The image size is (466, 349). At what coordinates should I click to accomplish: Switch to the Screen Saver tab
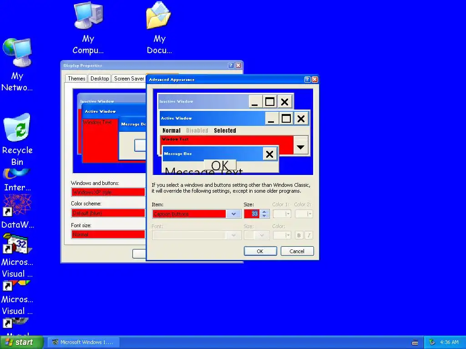tap(129, 79)
